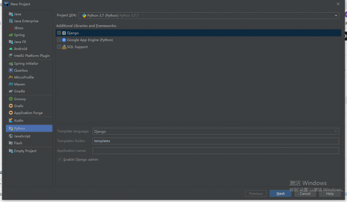Click the Google App Engine icon
This screenshot has height=202, width=347.
click(x=64, y=40)
